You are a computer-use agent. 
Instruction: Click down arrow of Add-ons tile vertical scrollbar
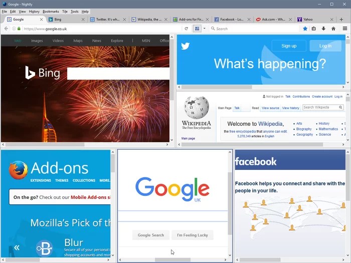pyautogui.click(x=113, y=255)
